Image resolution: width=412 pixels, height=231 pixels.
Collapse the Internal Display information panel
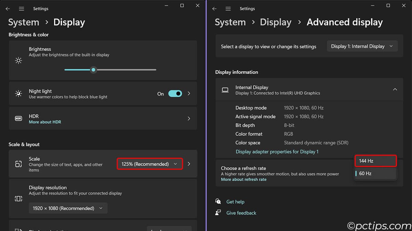point(394,90)
